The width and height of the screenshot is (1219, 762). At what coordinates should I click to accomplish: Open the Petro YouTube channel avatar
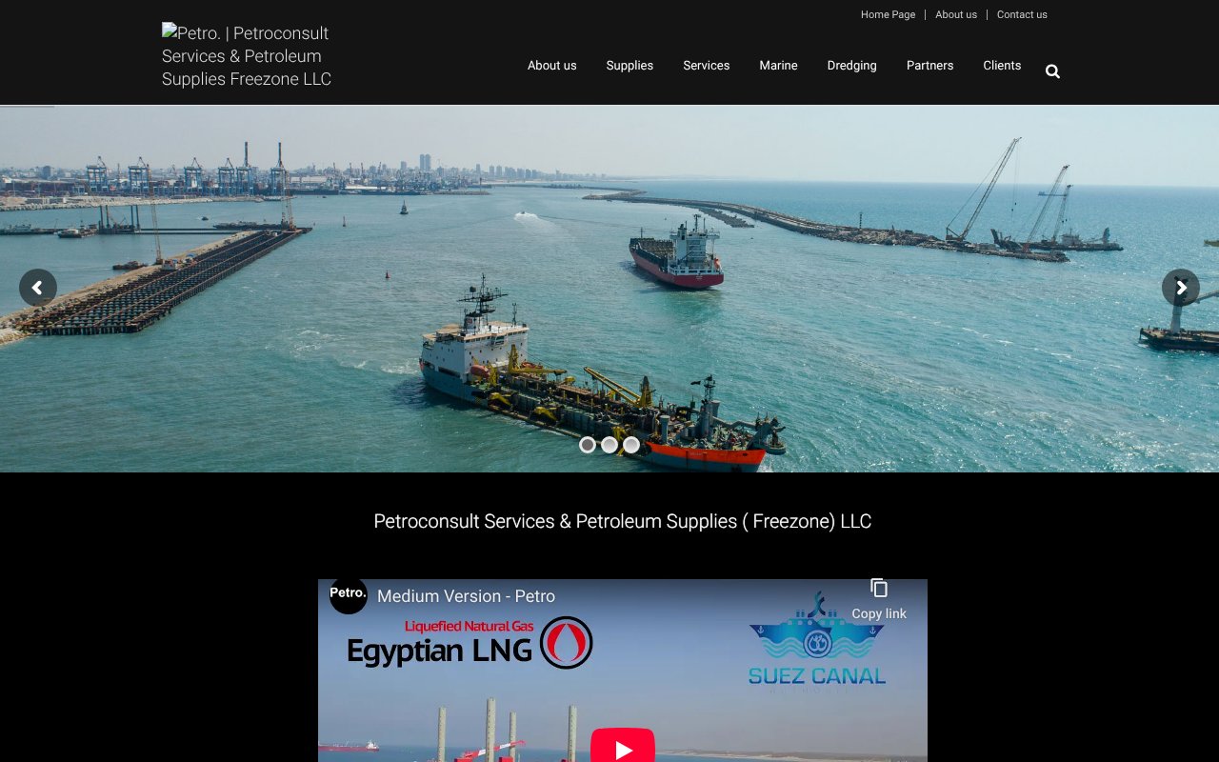coord(349,595)
